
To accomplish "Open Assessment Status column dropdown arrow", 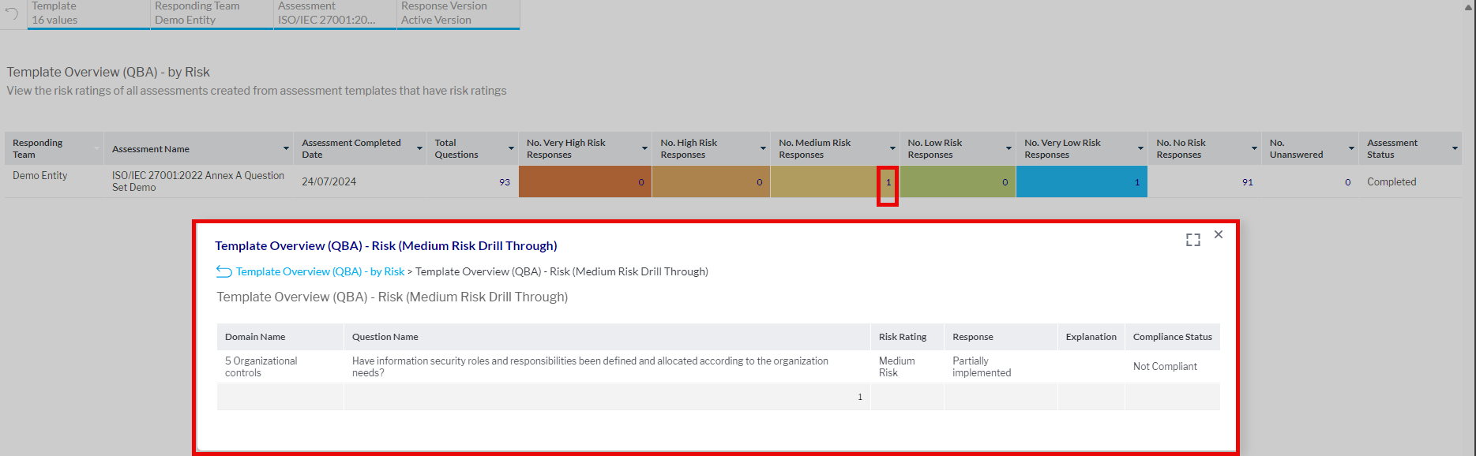I will (1455, 148).
